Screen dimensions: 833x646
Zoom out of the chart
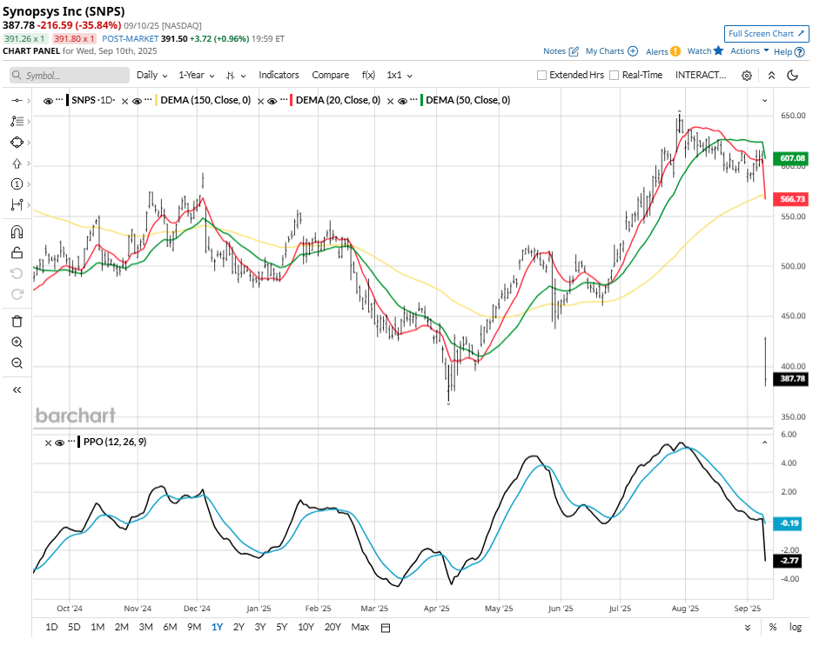(17, 363)
